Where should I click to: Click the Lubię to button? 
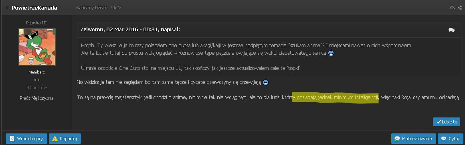pyautogui.click(x=447, y=122)
